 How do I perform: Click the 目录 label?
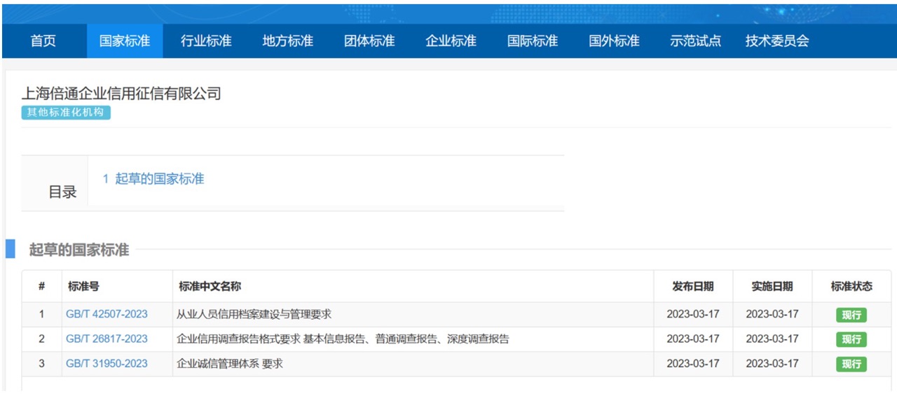(62, 192)
